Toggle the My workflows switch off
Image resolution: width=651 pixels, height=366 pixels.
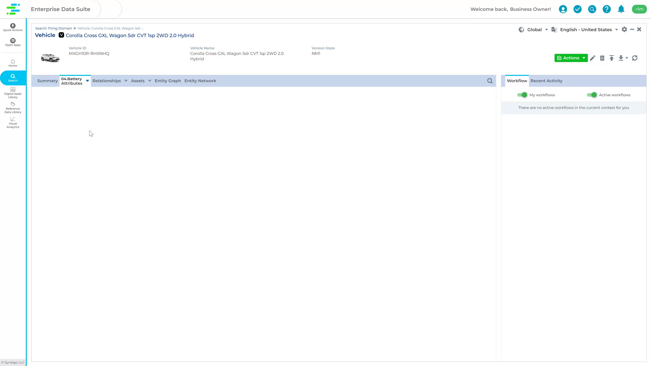[x=522, y=95]
